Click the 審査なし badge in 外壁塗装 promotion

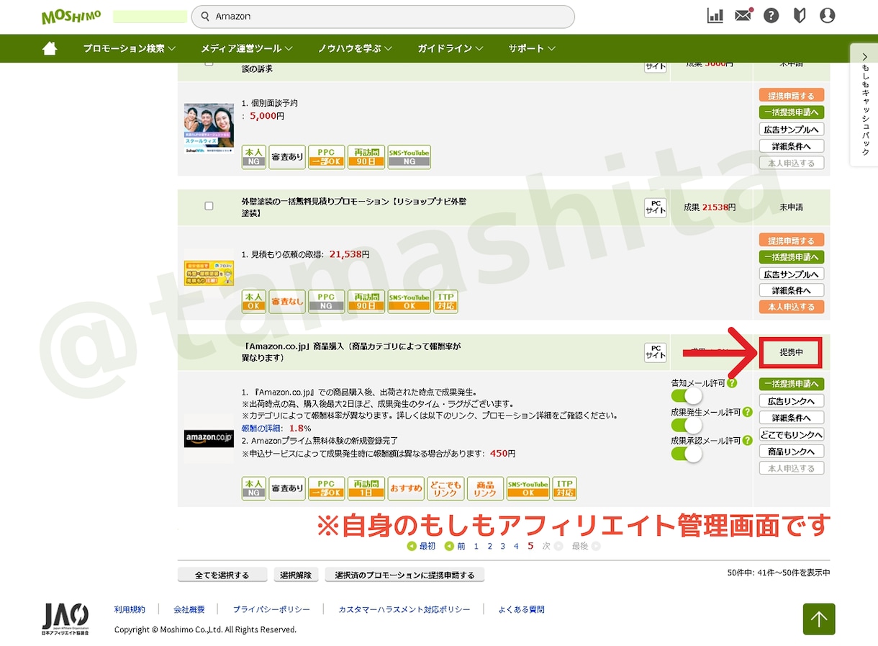pyautogui.click(x=287, y=302)
